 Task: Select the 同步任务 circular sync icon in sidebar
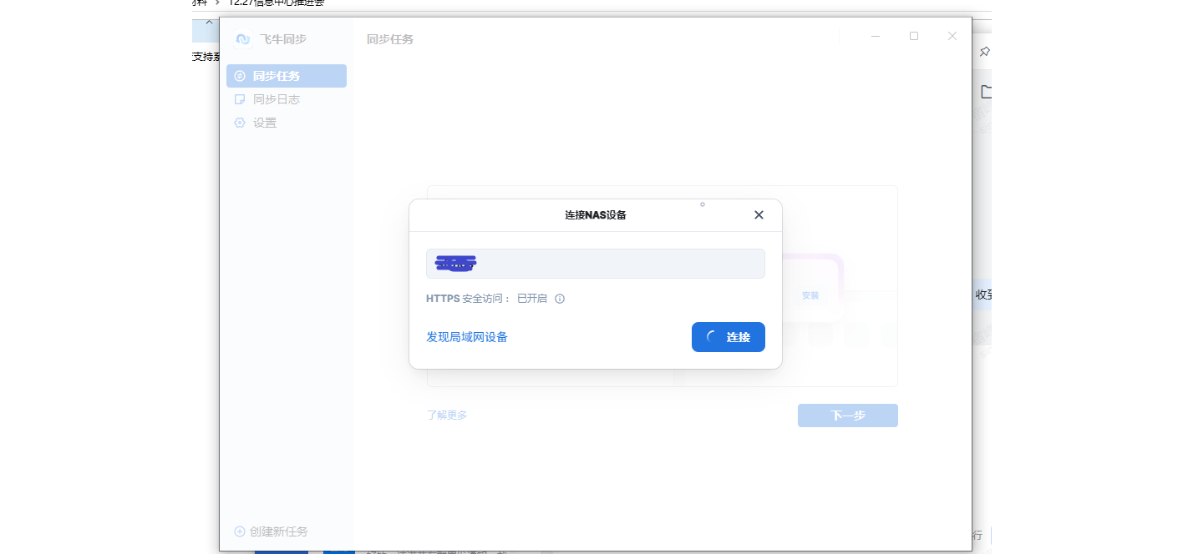tap(240, 76)
